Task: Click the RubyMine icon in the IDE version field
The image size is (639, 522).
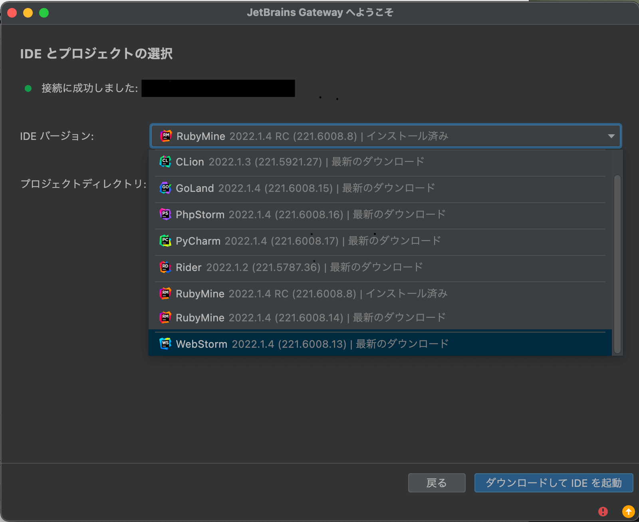Action: (x=165, y=136)
